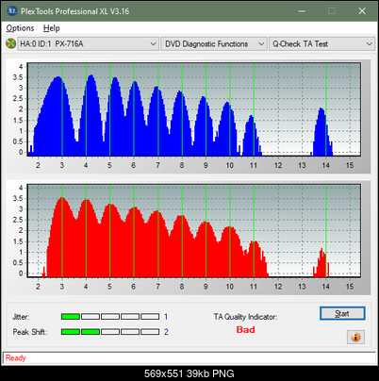Click the Start button
This screenshot has height=381, width=379.
342,313
